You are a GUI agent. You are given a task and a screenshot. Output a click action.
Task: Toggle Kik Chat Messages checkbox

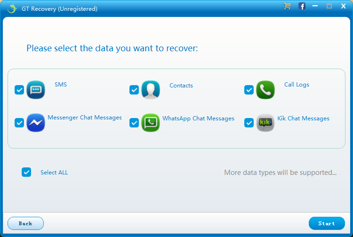point(249,123)
